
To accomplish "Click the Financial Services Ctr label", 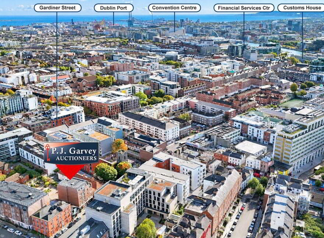I will coord(244,8).
